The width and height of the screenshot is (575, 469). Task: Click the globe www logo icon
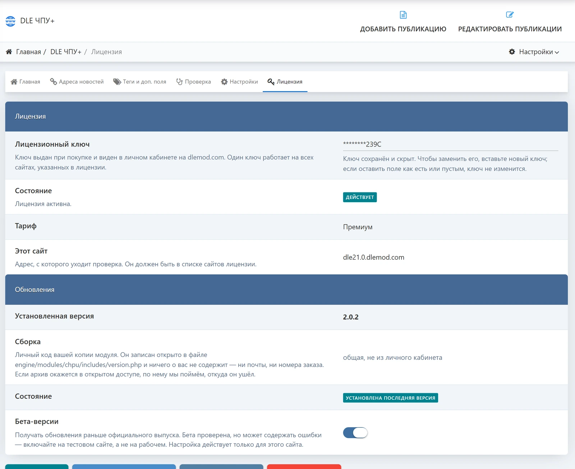tap(10, 21)
